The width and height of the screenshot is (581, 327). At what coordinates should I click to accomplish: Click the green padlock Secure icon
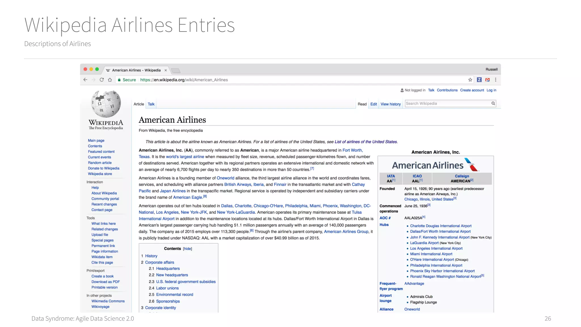coord(119,80)
